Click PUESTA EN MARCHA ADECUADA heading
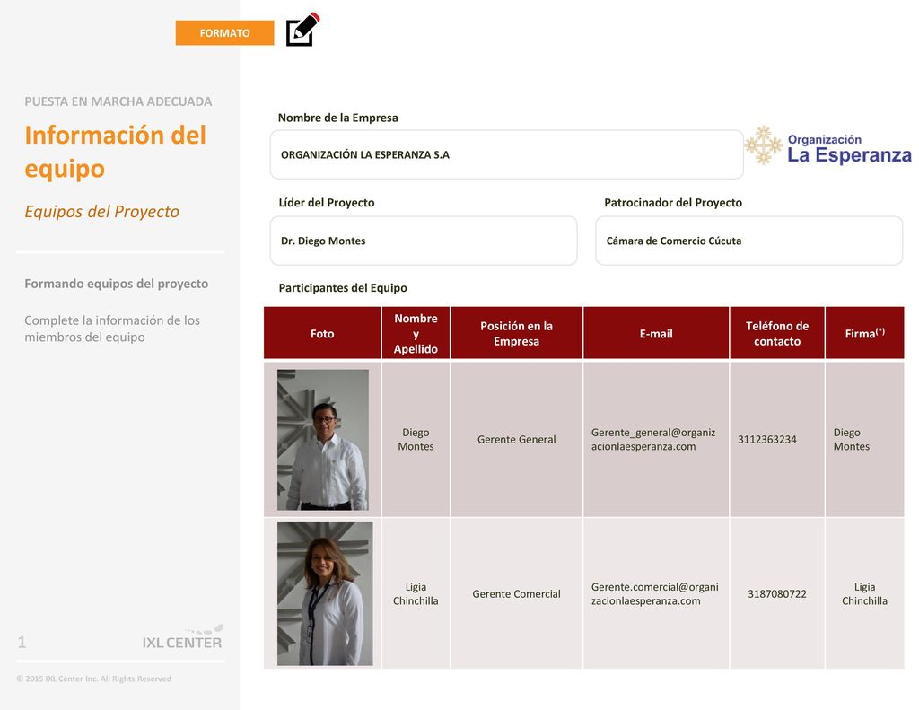The width and height of the screenshot is (919, 710). (118, 101)
